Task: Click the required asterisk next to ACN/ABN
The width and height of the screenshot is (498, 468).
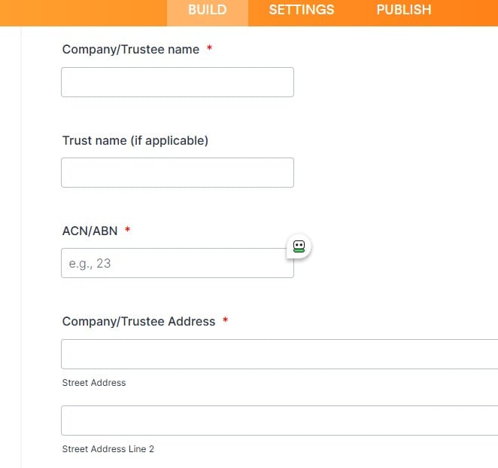Action: pyautogui.click(x=128, y=230)
